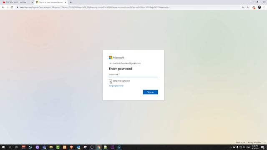Open the Privacy & cookies link
This screenshot has width=267, height=150.
point(254,142)
